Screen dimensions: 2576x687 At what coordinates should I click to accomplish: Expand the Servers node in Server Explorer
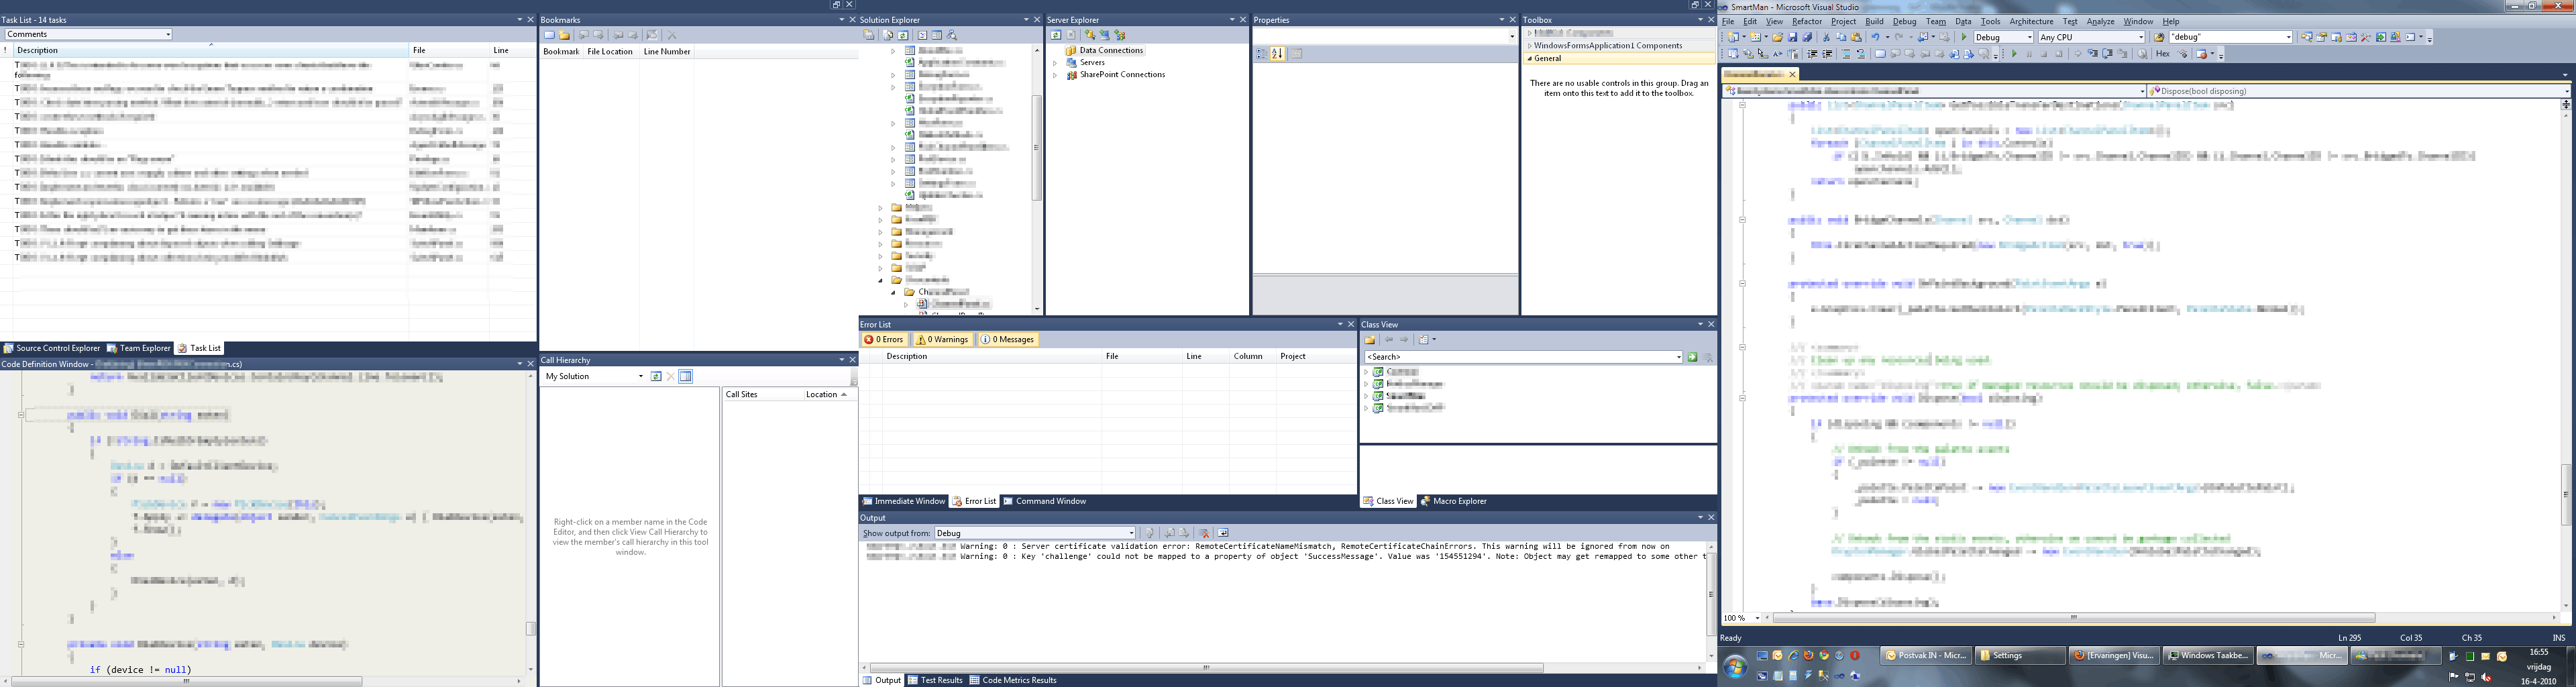point(1055,63)
